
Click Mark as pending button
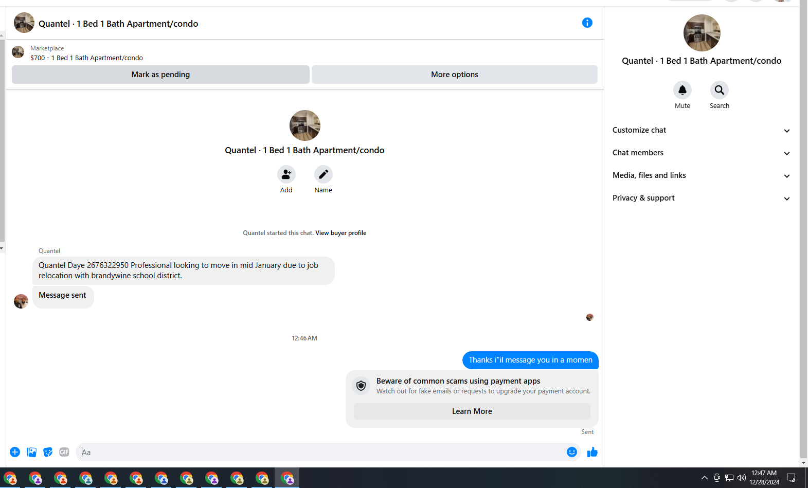pyautogui.click(x=160, y=75)
